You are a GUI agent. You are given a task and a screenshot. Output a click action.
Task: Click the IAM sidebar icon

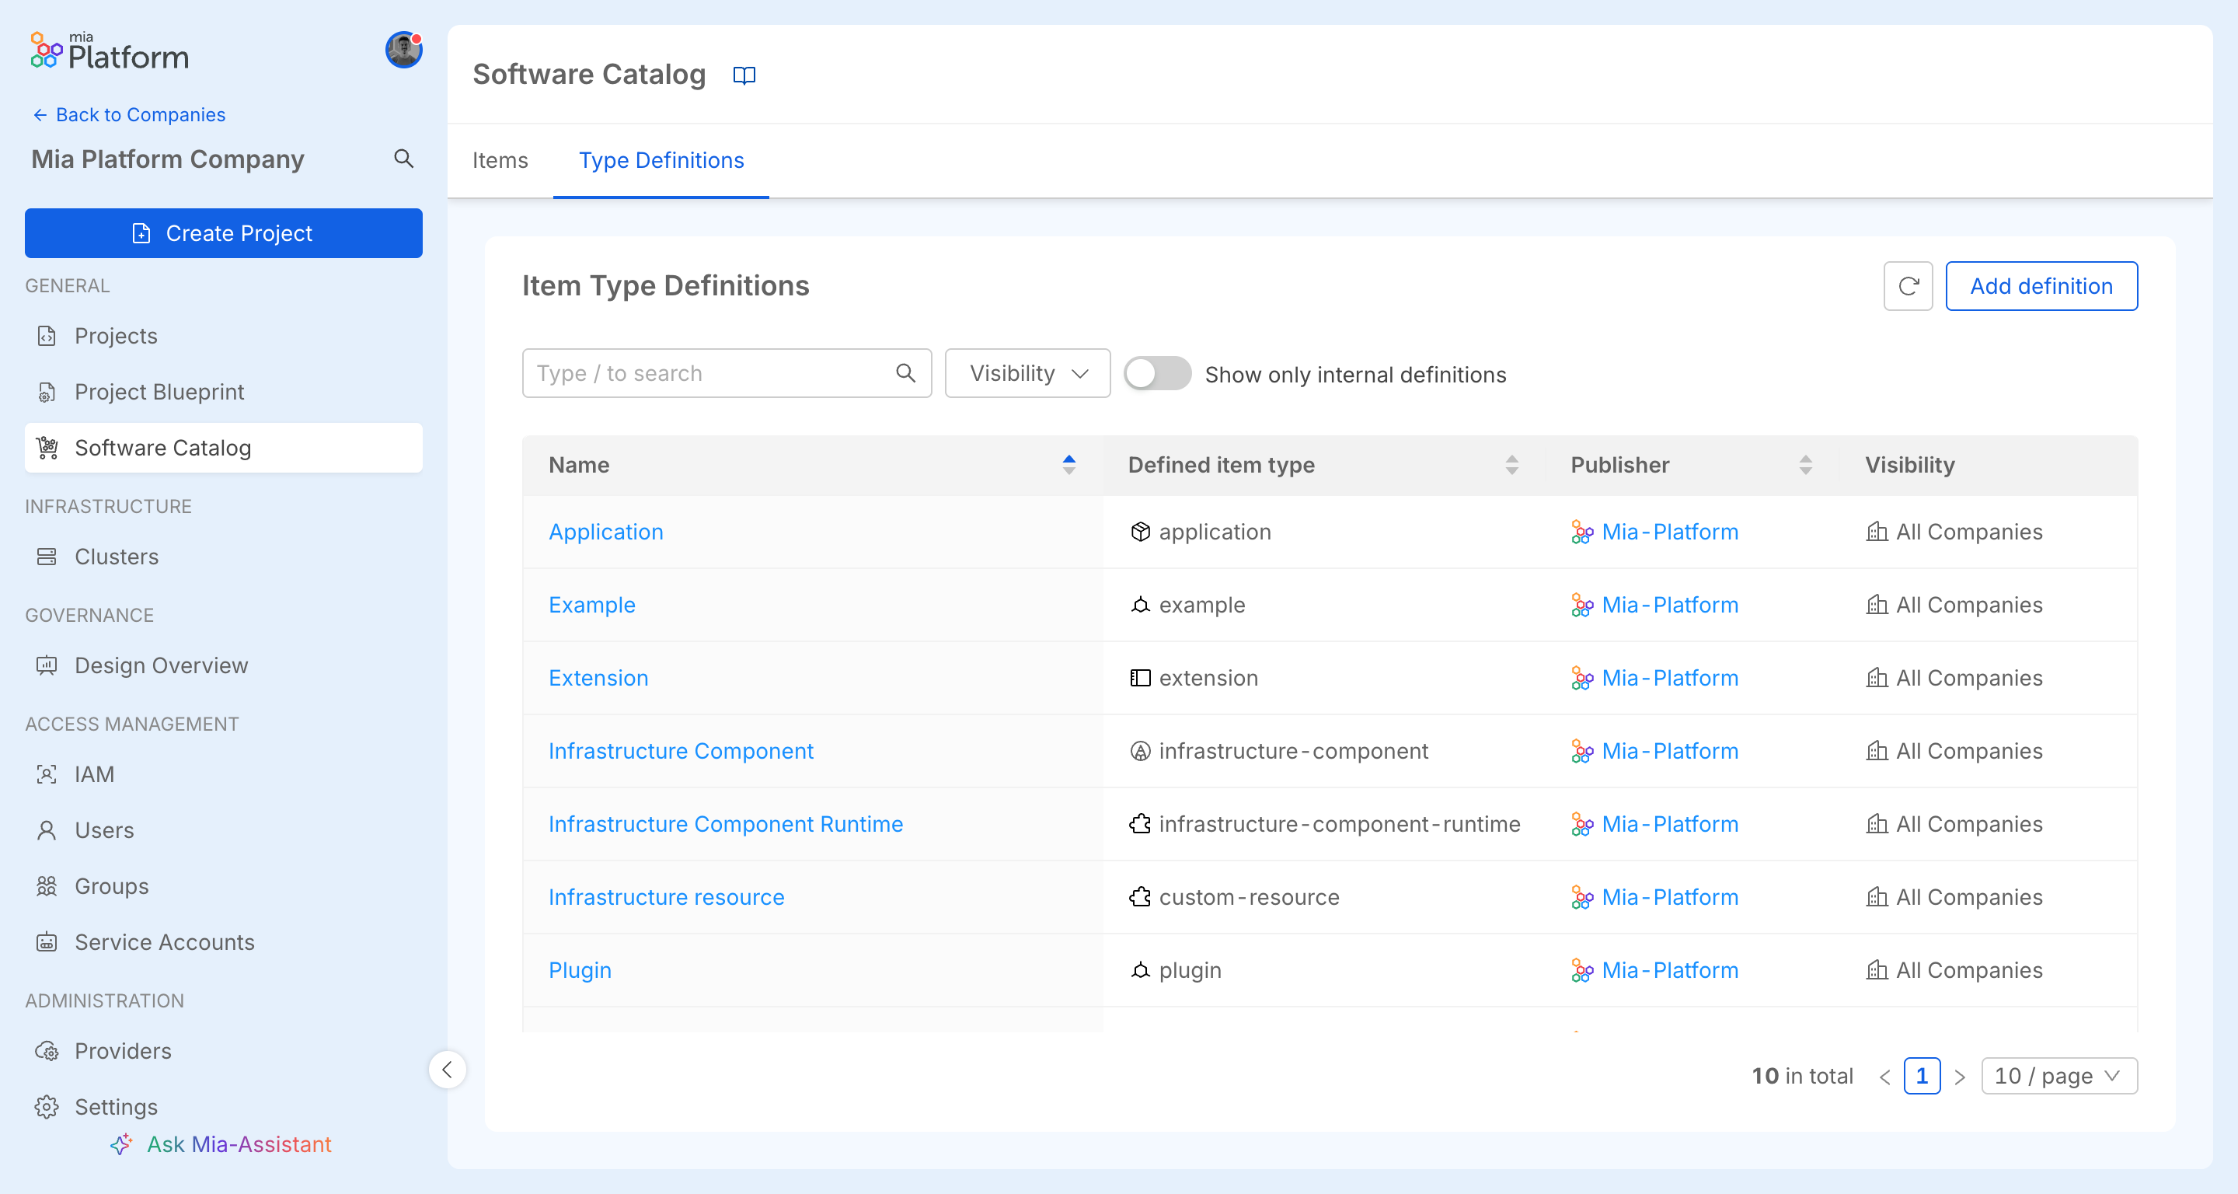(47, 774)
